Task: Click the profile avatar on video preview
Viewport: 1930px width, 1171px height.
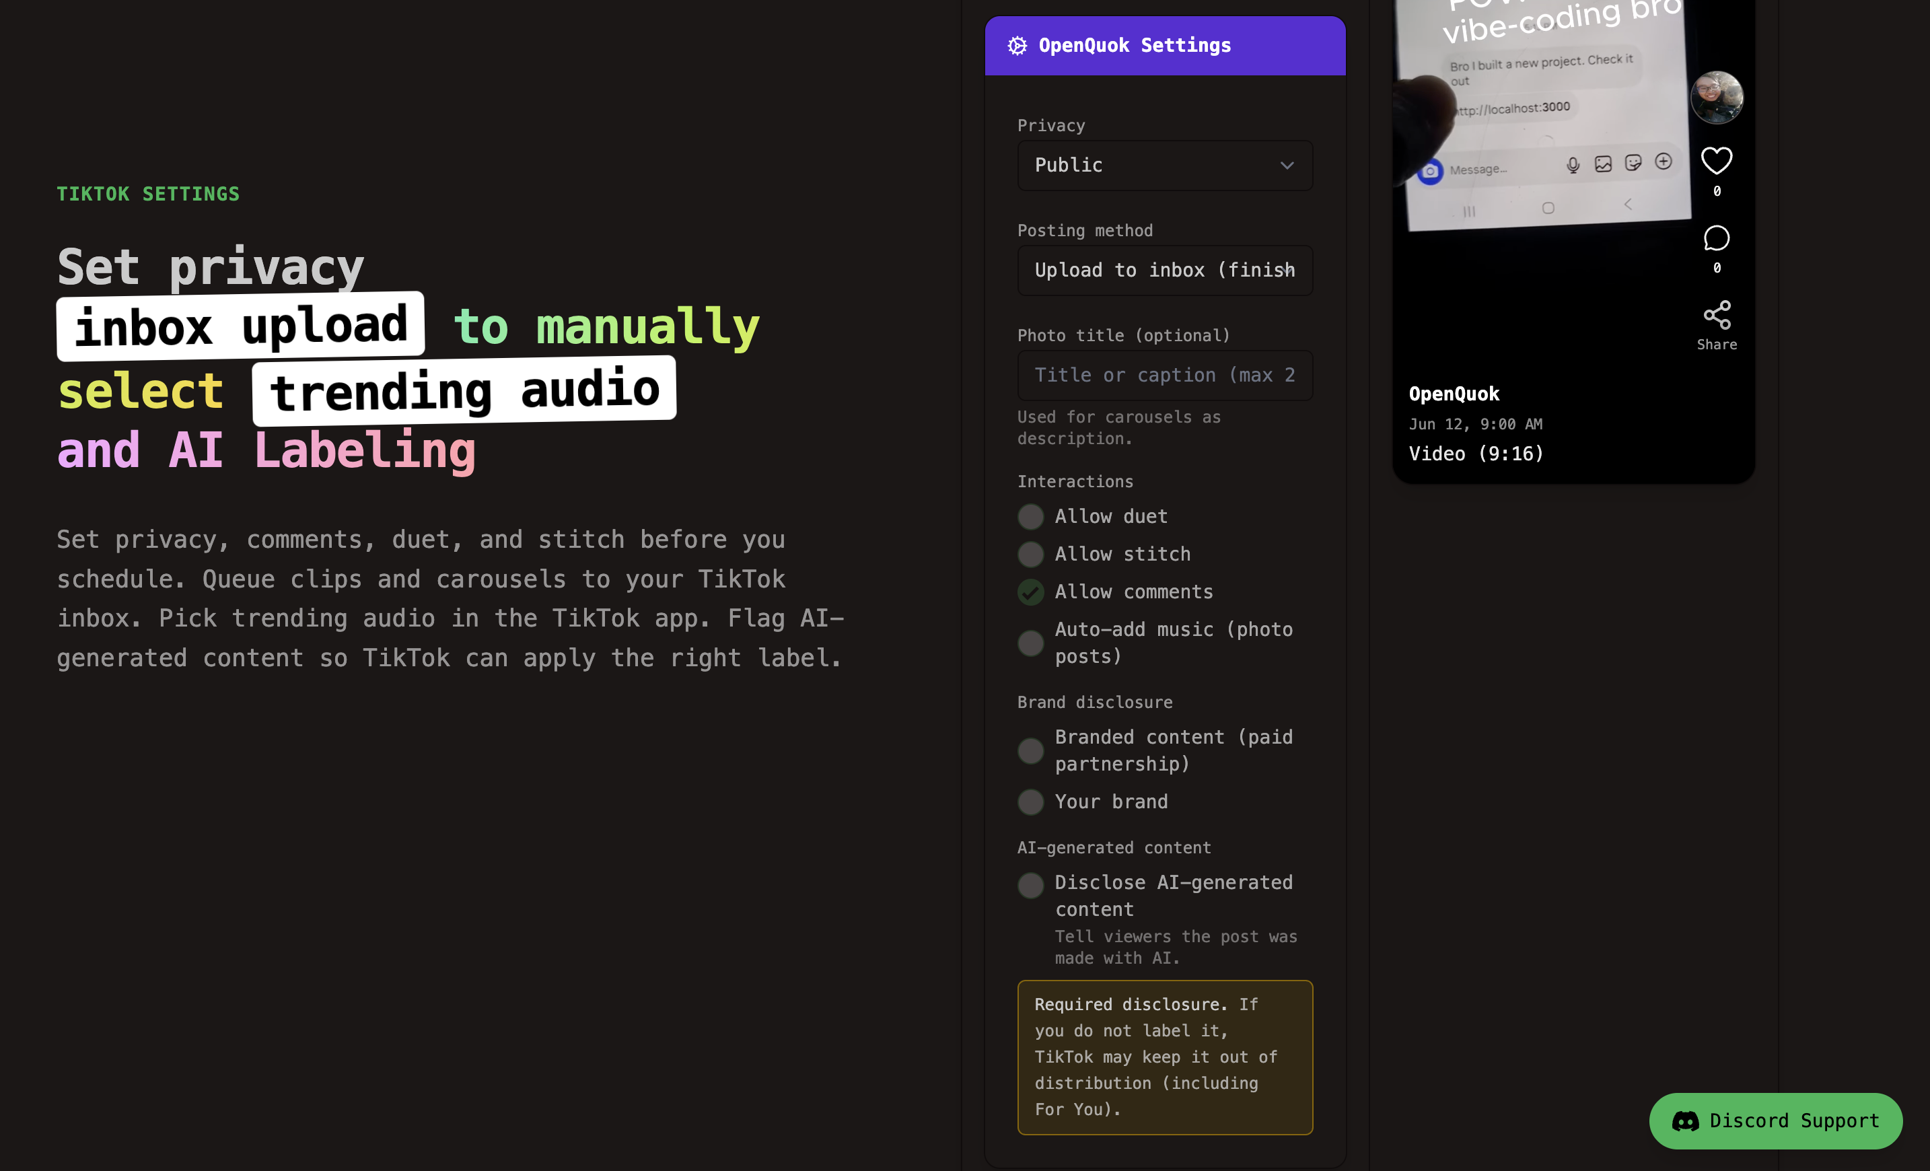Action: point(1716,97)
